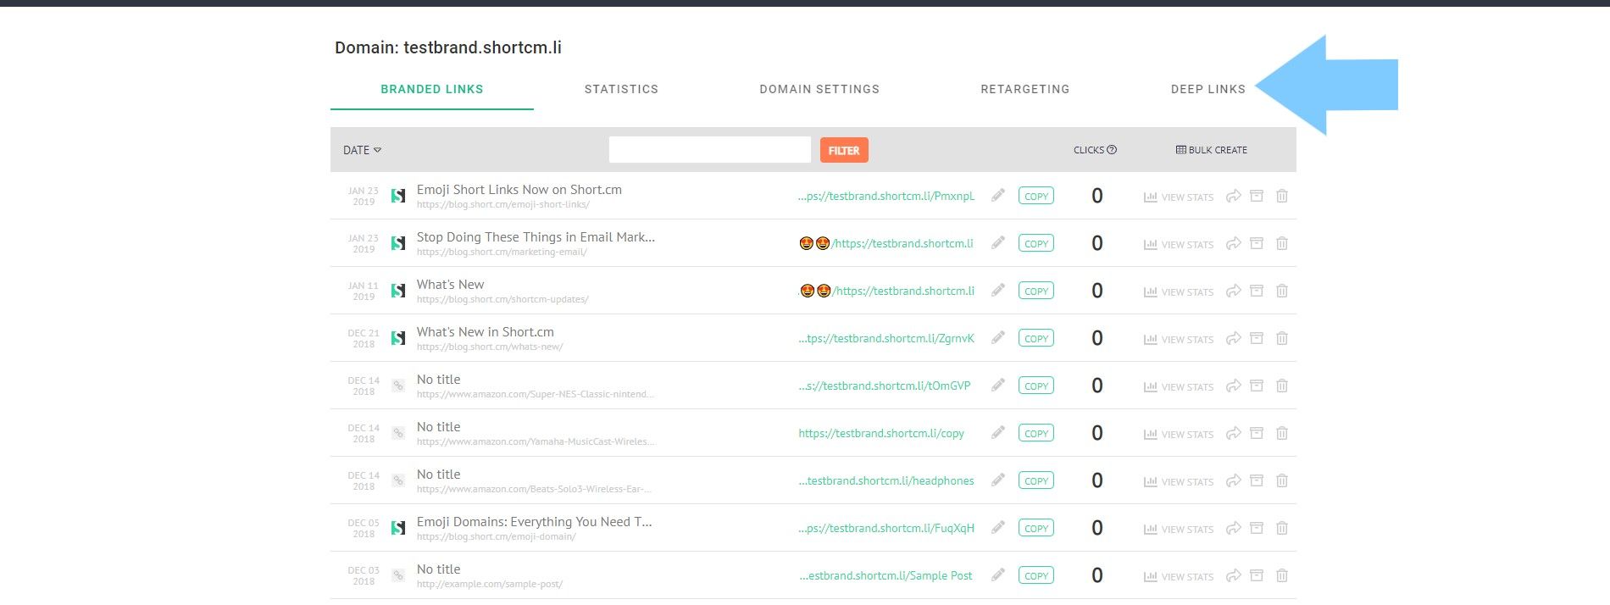1610x605 pixels.
Task: Edit the What's New (Jan 11) link
Action: (x=998, y=291)
